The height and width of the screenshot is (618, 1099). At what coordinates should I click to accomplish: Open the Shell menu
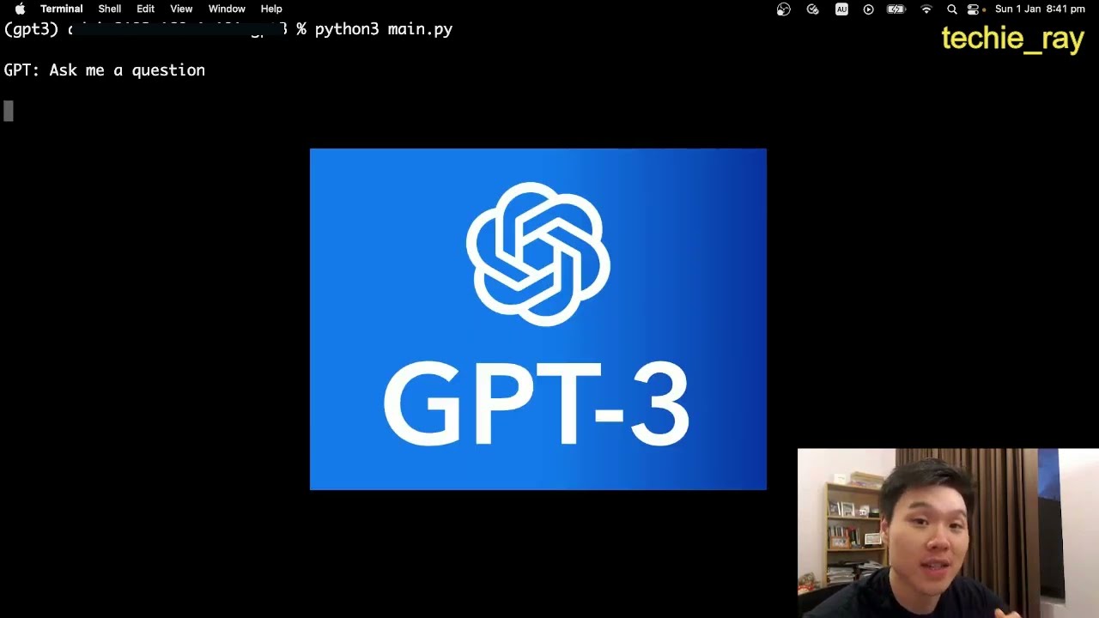[x=109, y=9]
